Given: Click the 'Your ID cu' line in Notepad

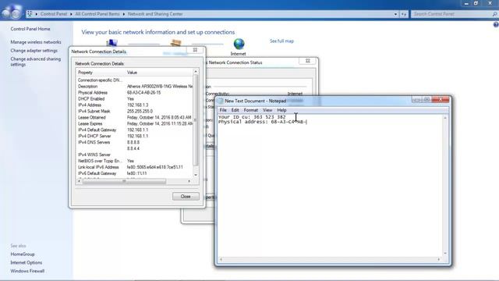Looking at the screenshot, I should [x=252, y=117].
